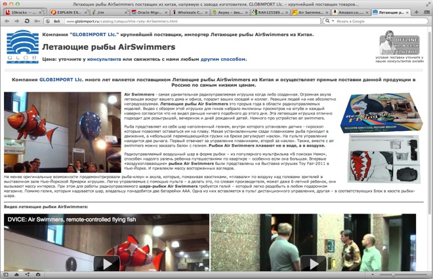Go forward to the next page
This screenshot has height=279, width=433.
pyautogui.click(x=17, y=21)
